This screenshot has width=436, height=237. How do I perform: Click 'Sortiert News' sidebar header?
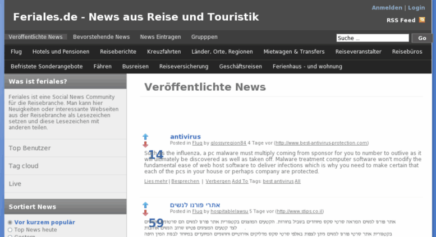click(x=65, y=207)
